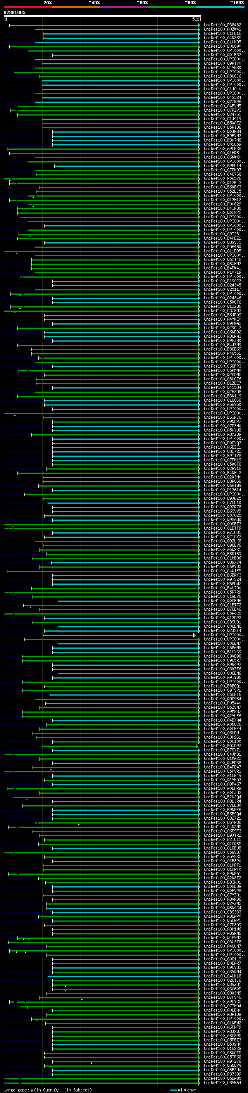Select the UniRef100_P00829 label
248x1093 pixels.
[x=222, y=204]
